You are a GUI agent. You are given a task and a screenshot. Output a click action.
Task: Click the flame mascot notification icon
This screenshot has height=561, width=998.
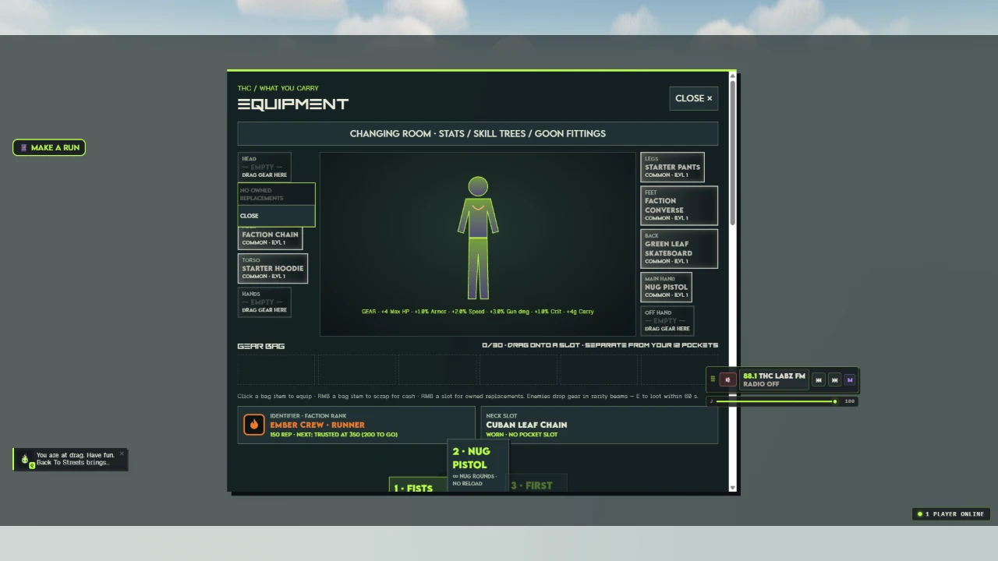[x=26, y=460]
